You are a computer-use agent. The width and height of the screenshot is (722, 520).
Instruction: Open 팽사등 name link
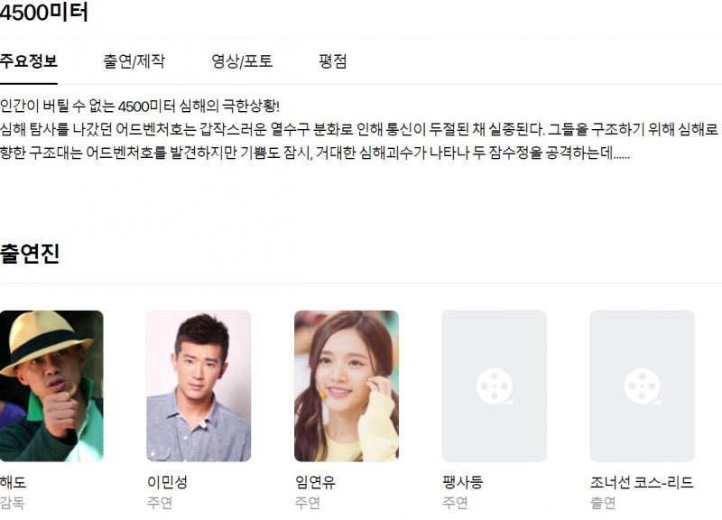(463, 482)
